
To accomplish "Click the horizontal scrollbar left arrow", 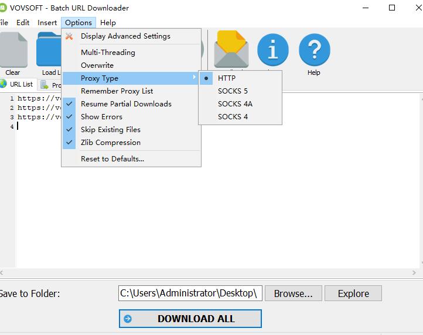I will pyautogui.click(x=2, y=273).
